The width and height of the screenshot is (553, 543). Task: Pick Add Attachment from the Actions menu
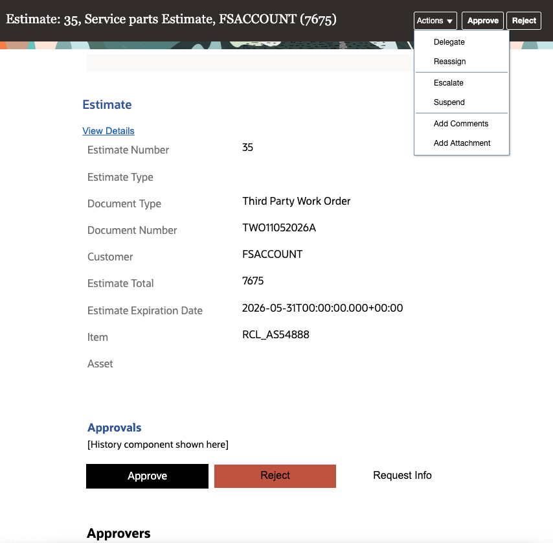coord(461,143)
